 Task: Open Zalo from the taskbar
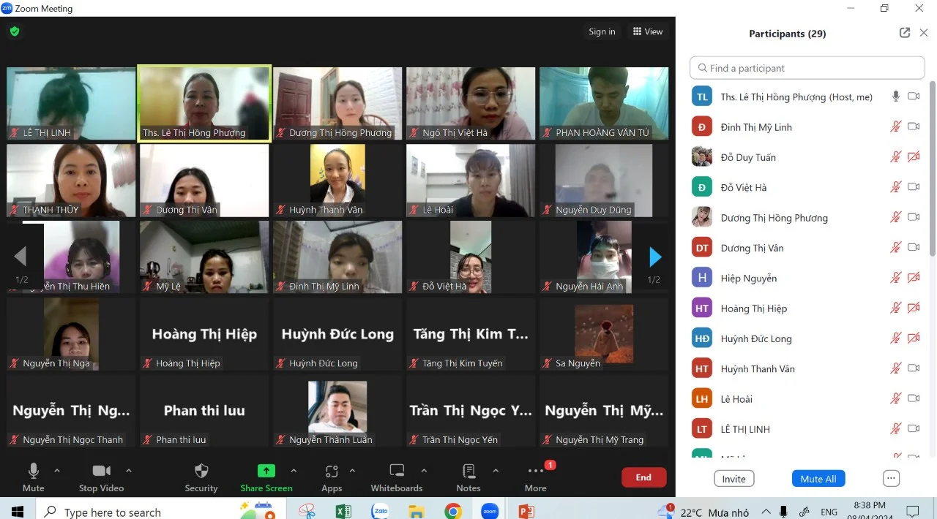[x=380, y=511]
